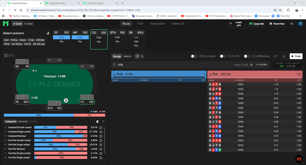
Task: Open the chat bubble icon at bottom right
Action: (x=299, y=159)
